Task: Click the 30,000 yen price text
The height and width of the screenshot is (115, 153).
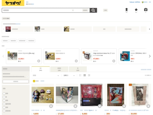Action: (134, 114)
